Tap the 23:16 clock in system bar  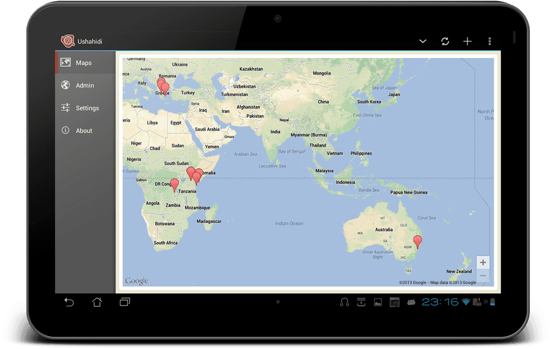(440, 302)
